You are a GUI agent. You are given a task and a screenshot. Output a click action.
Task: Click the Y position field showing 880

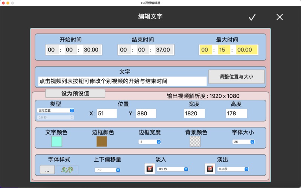click(x=146, y=114)
